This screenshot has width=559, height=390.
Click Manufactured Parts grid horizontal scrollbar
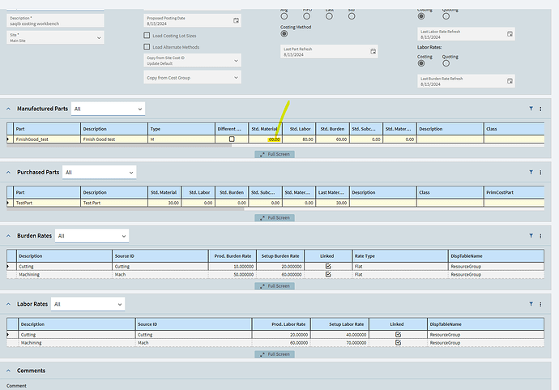pyautogui.click(x=119, y=145)
